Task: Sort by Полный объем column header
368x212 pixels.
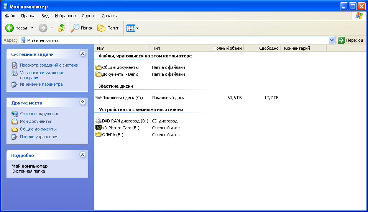Action: (x=227, y=48)
